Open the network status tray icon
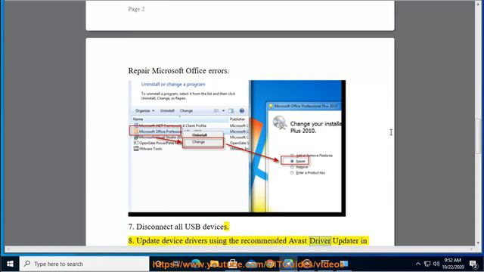The height and width of the screenshot is (272, 484). 427,264
